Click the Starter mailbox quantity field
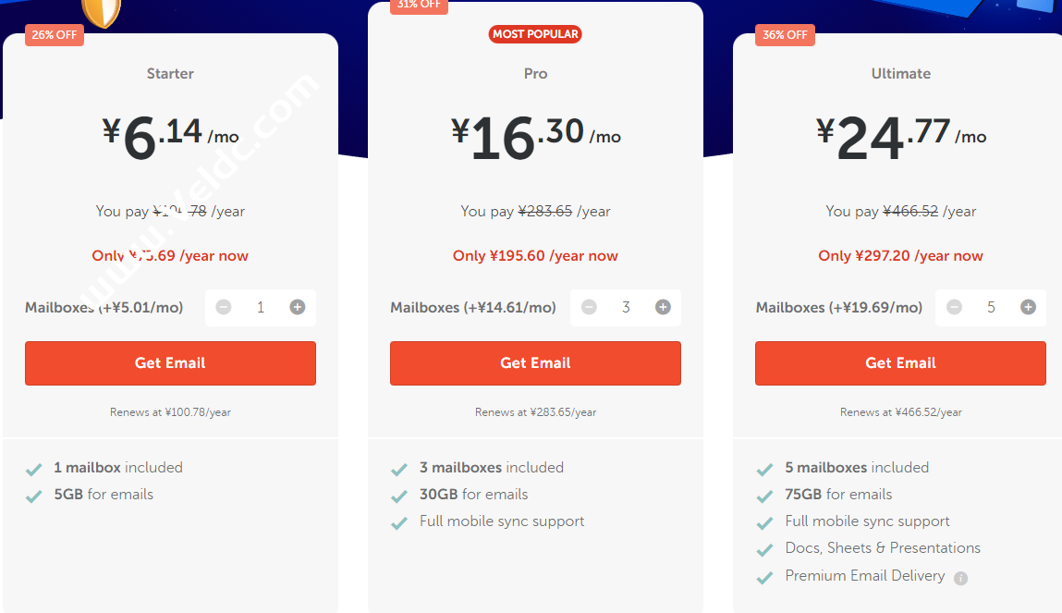Screen dimensions: 1062x613 pos(260,307)
